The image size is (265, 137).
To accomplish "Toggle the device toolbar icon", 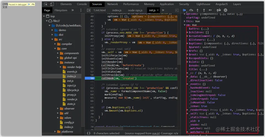I will tap(52, 4).
